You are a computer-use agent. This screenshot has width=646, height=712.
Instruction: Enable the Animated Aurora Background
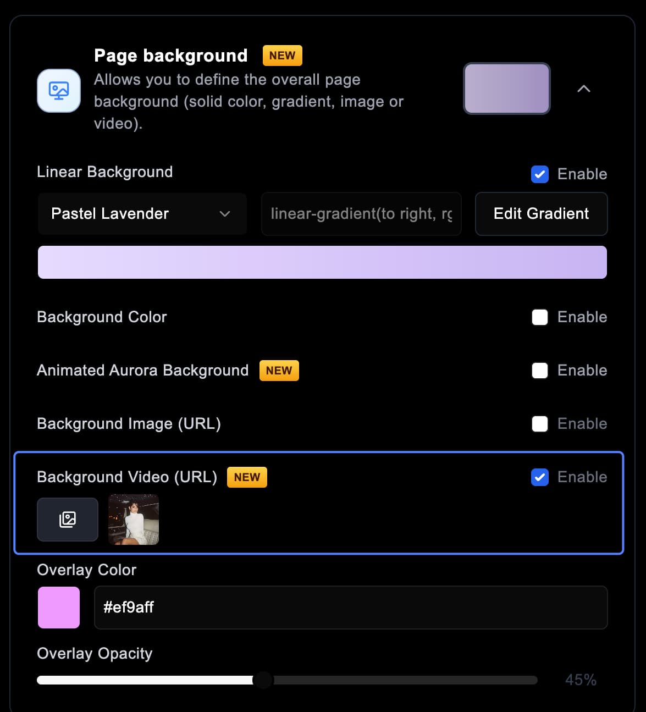coord(540,370)
